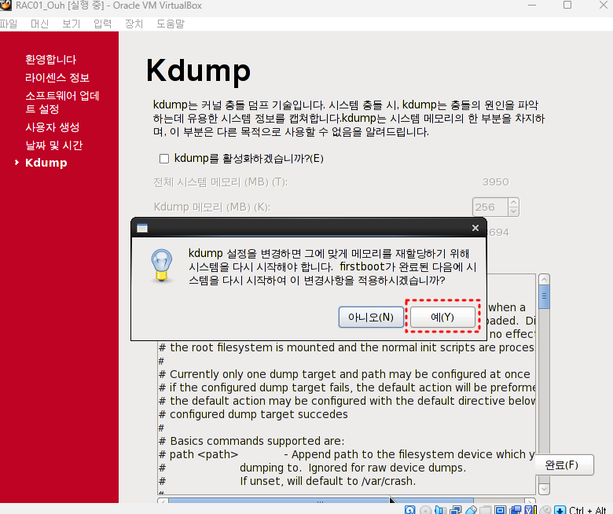Image resolution: width=613 pixels, height=514 pixels.
Task: Open the 입력 menu
Action: 102,24
